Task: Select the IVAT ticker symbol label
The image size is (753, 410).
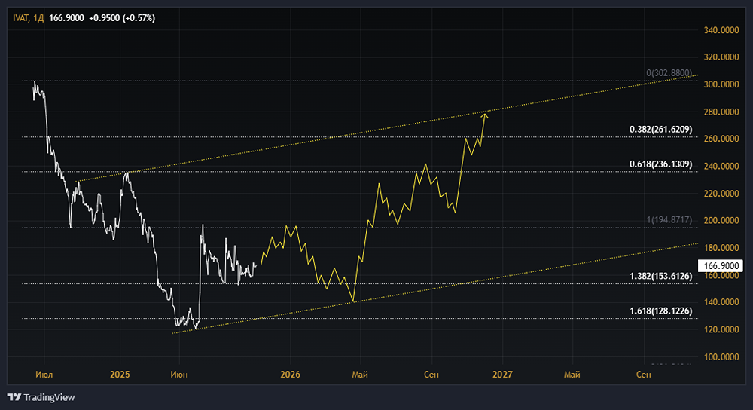Action: (20, 18)
